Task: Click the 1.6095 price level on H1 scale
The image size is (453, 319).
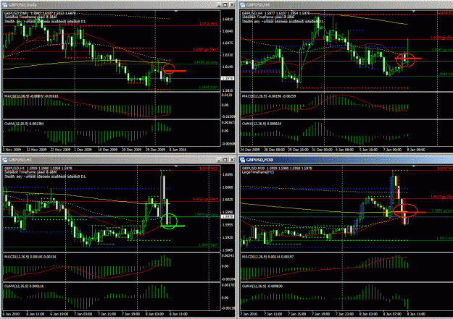Action: coord(228,174)
